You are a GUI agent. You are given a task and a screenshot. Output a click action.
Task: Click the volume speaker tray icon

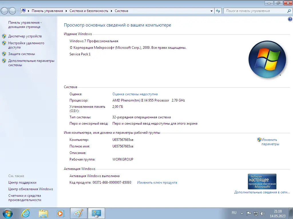click(x=263, y=213)
